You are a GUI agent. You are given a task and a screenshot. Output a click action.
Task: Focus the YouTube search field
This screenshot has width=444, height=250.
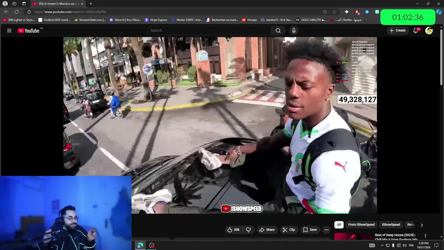pyautogui.click(x=209, y=31)
